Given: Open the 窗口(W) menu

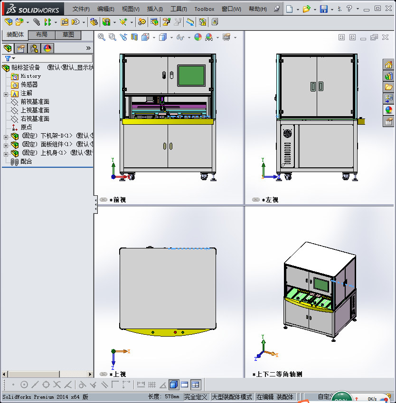Looking at the screenshot, I should click(231, 9).
